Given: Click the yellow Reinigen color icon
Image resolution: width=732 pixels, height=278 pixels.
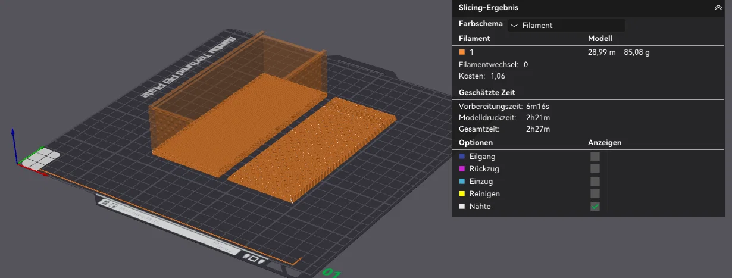Looking at the screenshot, I should (x=462, y=194).
